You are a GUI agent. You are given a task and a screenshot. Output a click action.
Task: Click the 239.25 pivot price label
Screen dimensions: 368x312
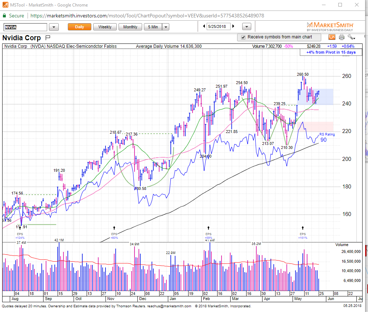tap(280, 104)
